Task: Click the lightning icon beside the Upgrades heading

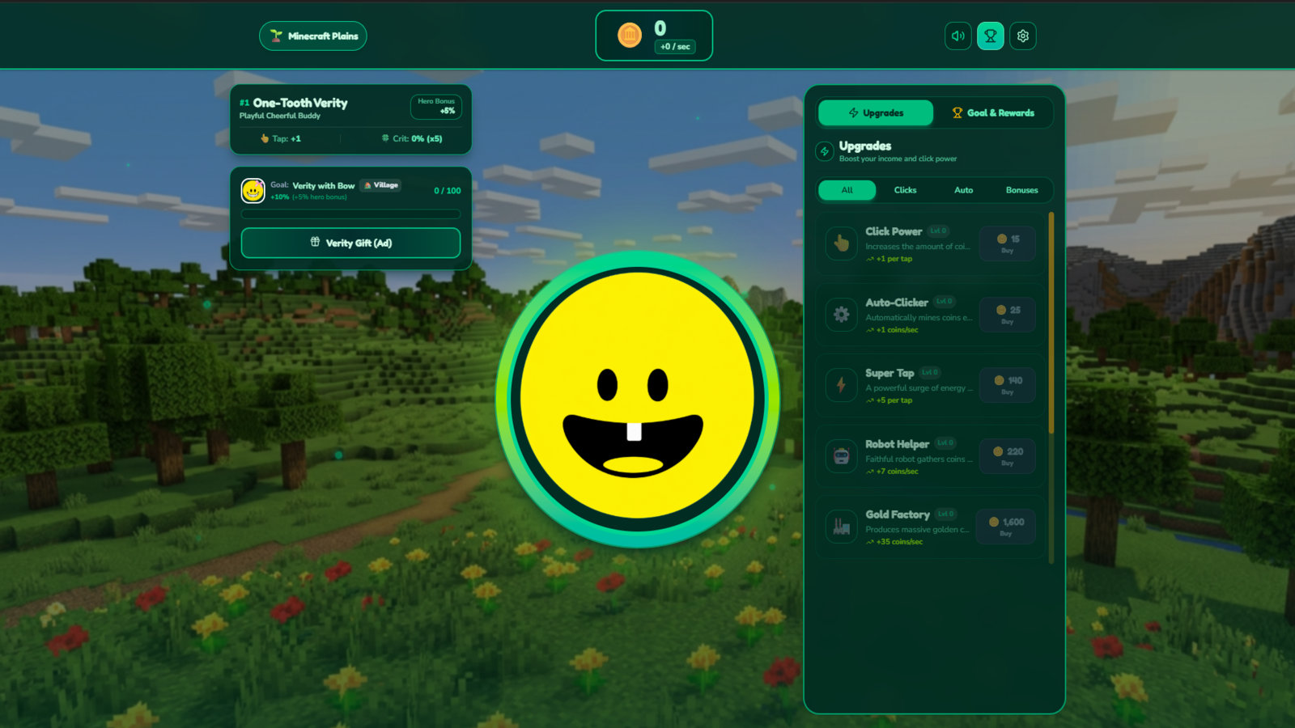Action: pyautogui.click(x=825, y=151)
